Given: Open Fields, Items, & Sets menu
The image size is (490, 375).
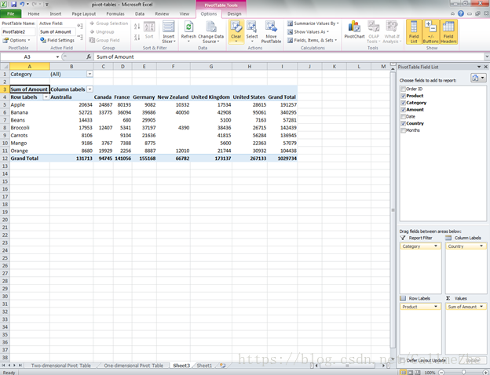Looking at the screenshot, I should (313, 40).
